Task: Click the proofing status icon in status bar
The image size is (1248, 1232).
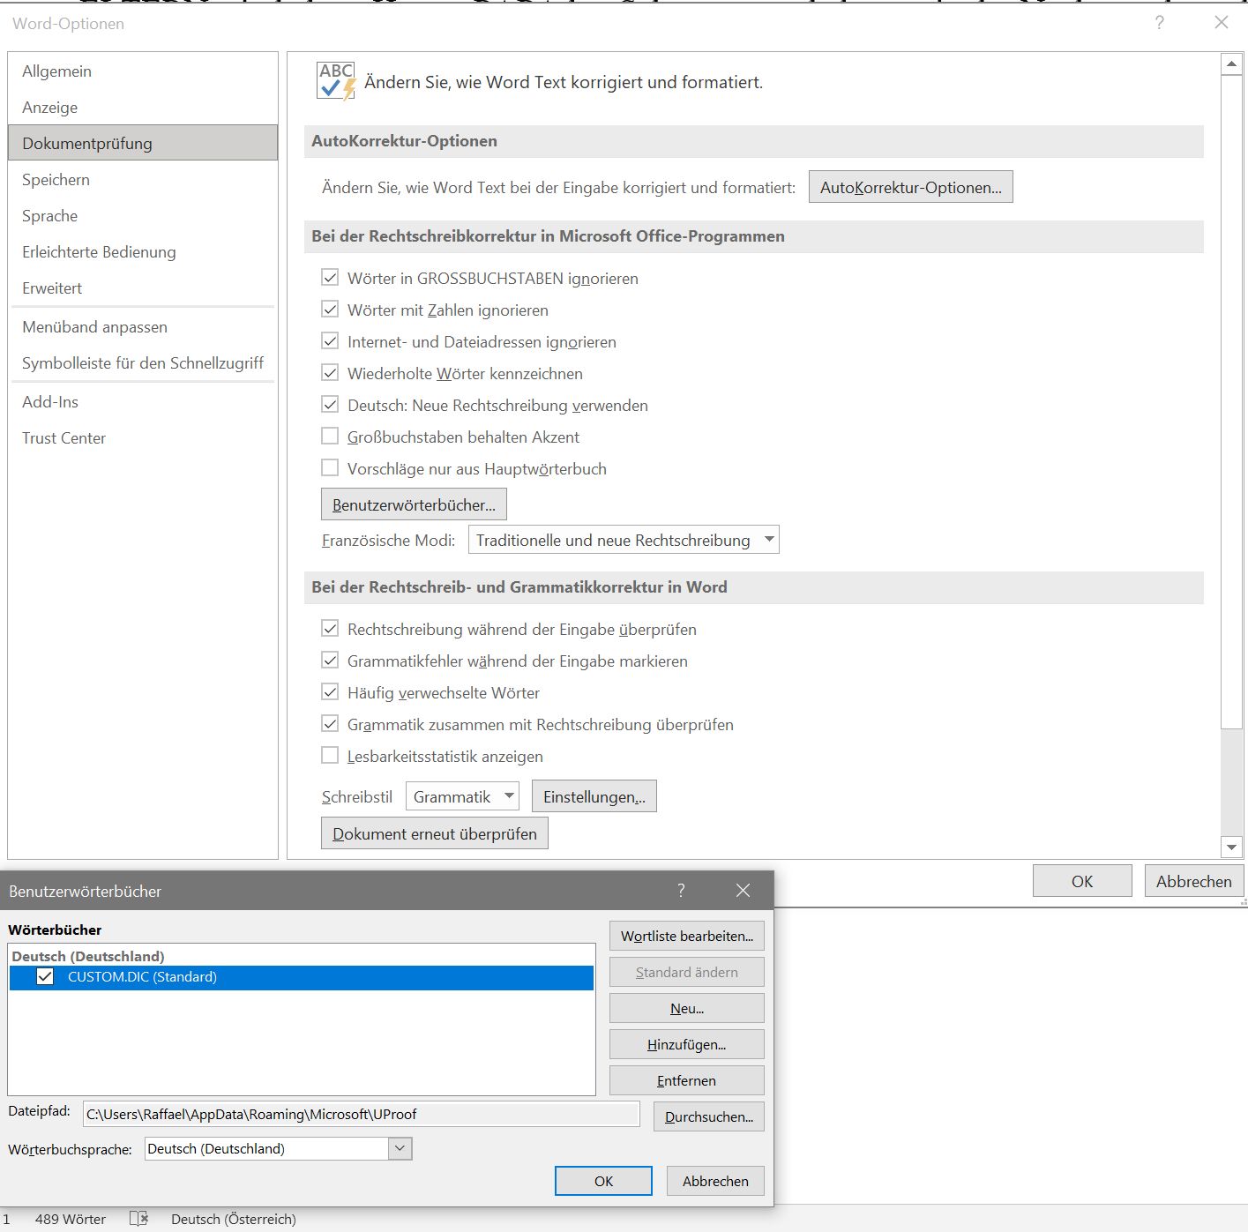Action: point(138,1219)
